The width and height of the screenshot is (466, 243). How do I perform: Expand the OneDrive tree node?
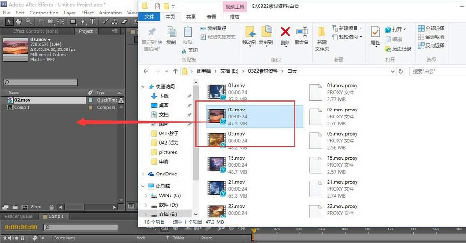pyautogui.click(x=143, y=174)
